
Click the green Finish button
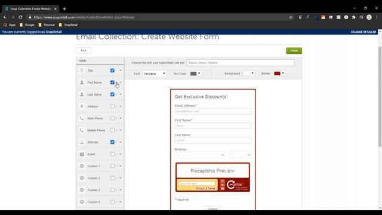click(x=294, y=51)
